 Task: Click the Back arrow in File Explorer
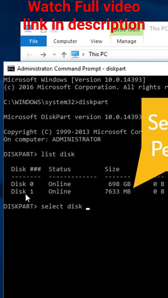pyautogui.click(x=29, y=55)
